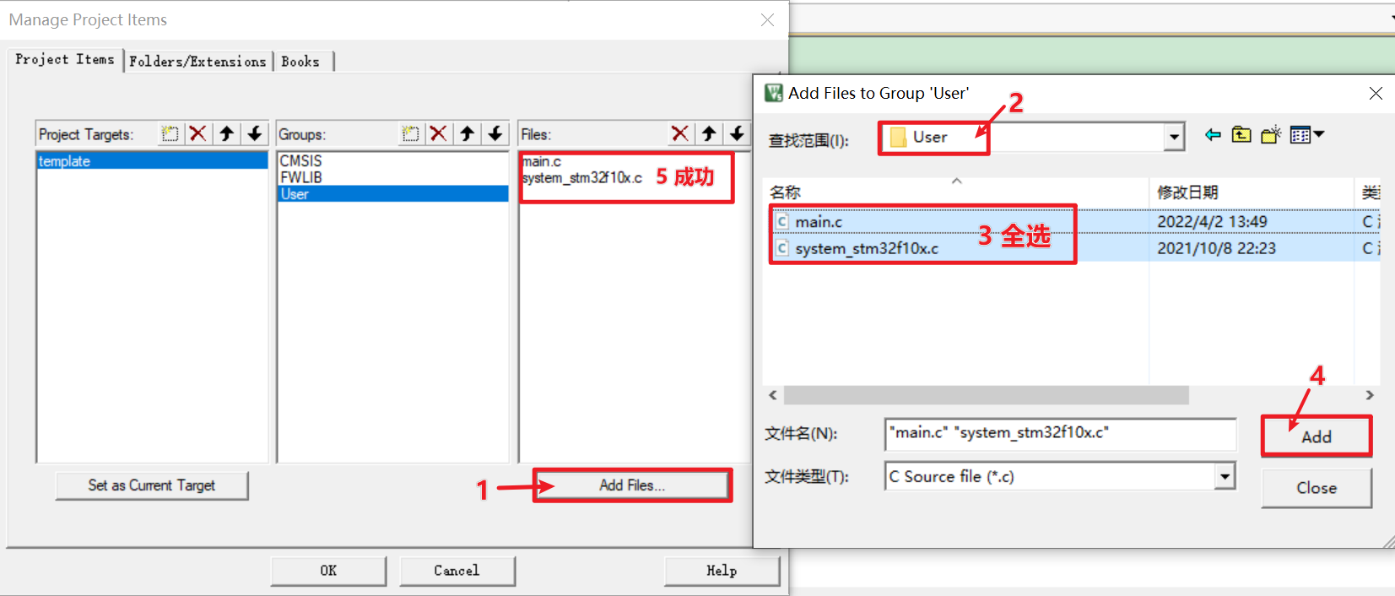Screen dimensions: 1395x596
Task: Create a new folder in file dialog
Action: click(1271, 135)
